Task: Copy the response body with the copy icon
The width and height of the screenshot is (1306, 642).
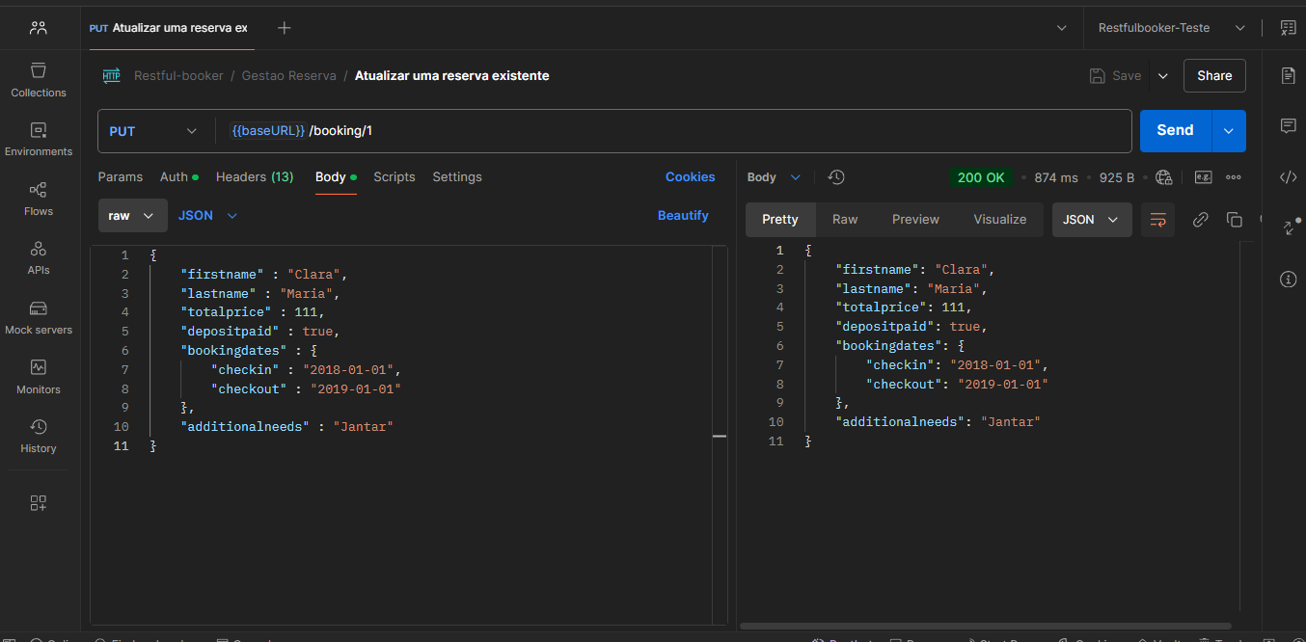Action: point(1234,220)
